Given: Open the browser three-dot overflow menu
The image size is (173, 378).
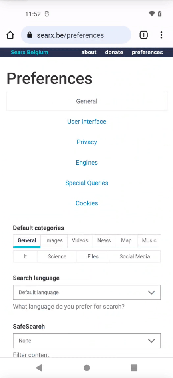Looking at the screenshot, I should point(161,35).
